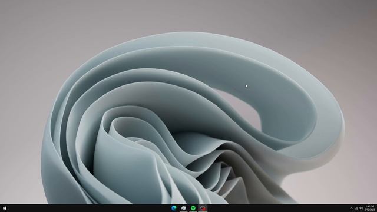Open the white app icon beside Edge

(184, 208)
